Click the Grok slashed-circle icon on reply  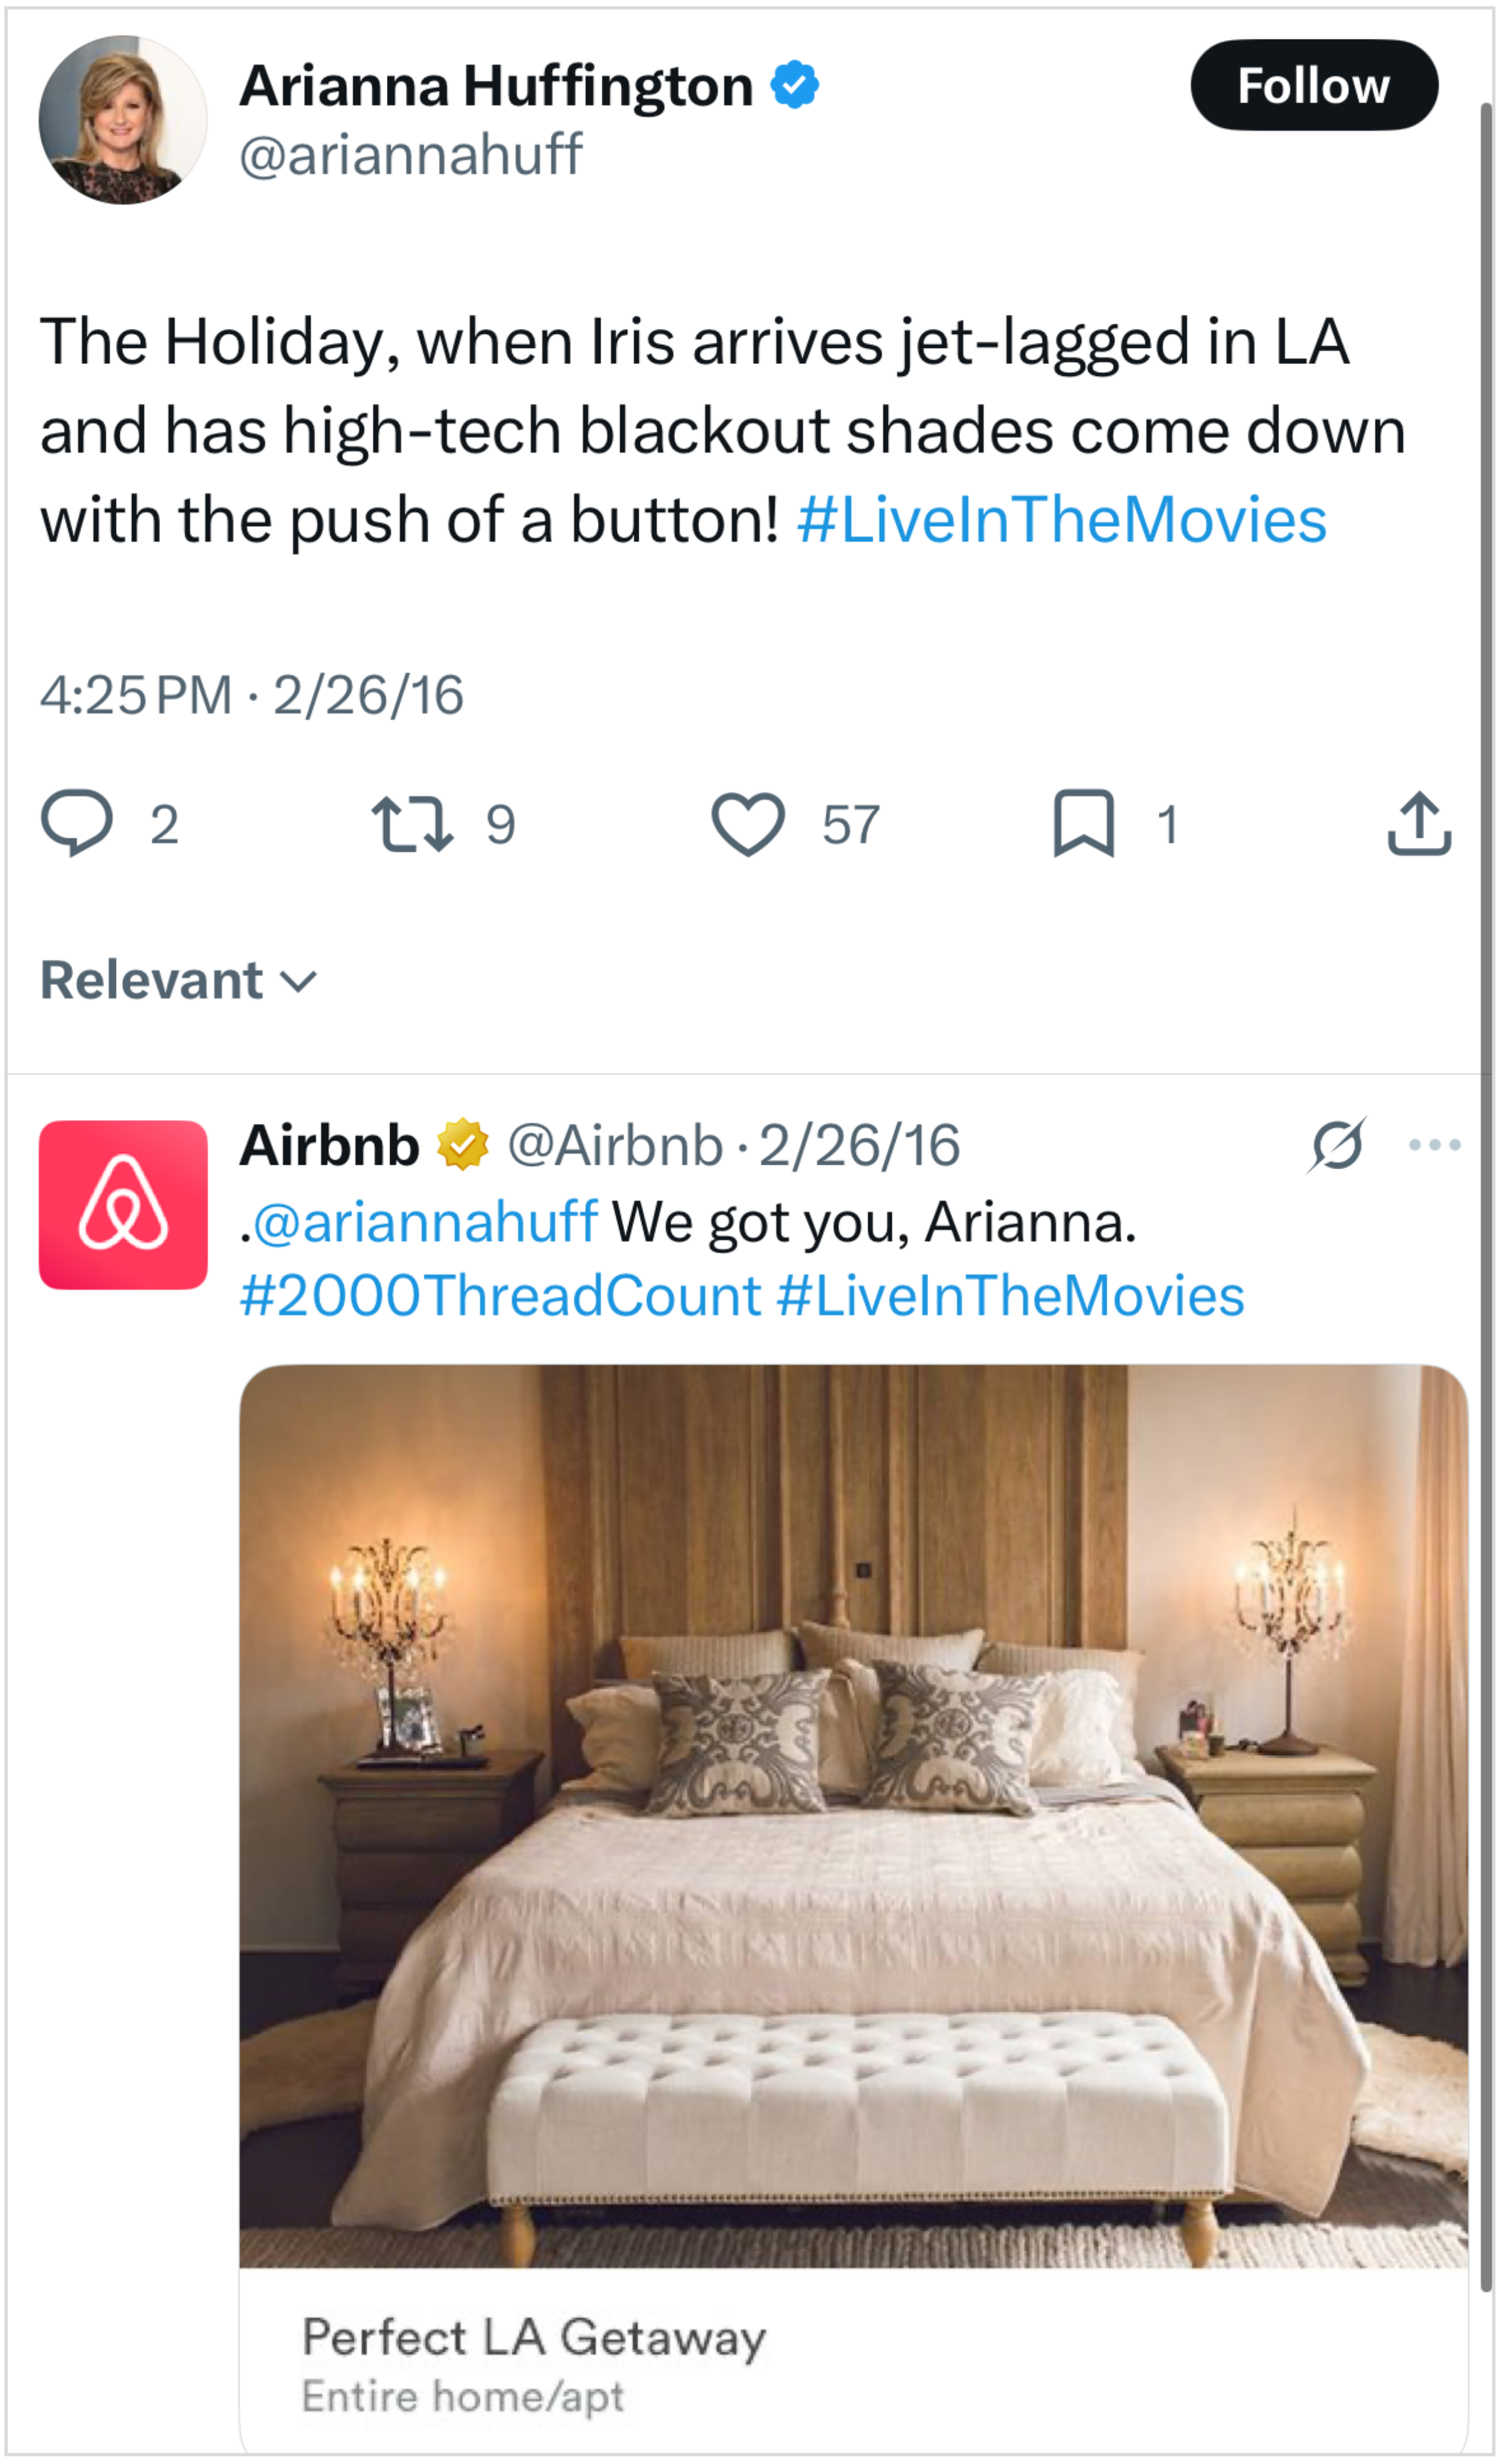pos(1336,1145)
